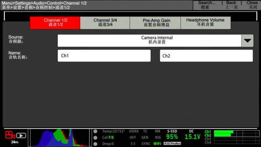Tap the red camera record mode icon
The height and width of the screenshot is (147, 261).
(x=10, y=135)
